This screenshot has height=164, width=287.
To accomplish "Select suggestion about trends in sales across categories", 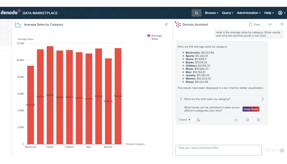I will pyautogui.click(x=212, y=109).
